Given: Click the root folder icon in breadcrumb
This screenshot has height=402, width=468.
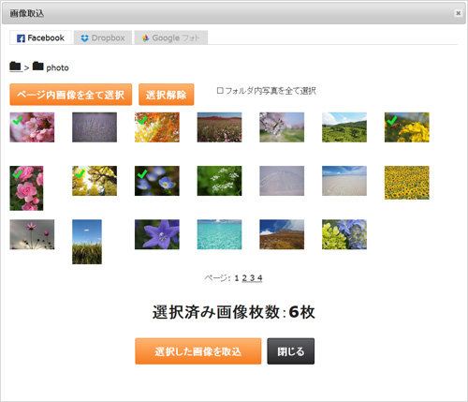Looking at the screenshot, I should click(x=15, y=67).
